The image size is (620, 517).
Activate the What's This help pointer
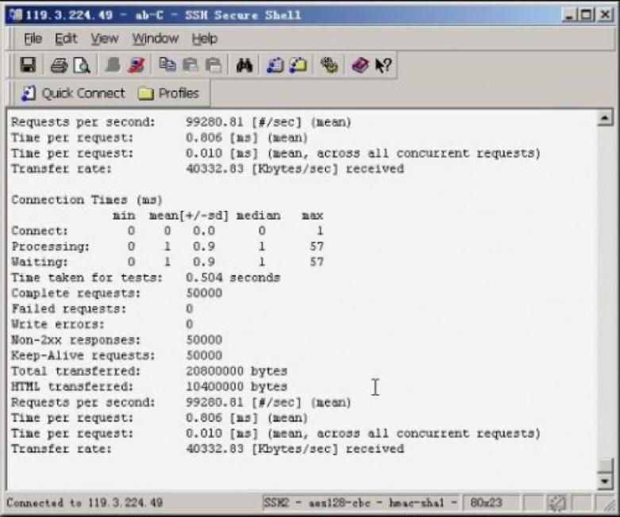[383, 65]
